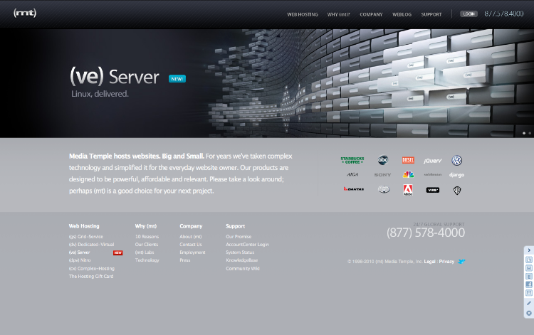Image resolution: width=534 pixels, height=335 pixels.
Task: Click the NEW! badge beside (ve) Server
Action: pyautogui.click(x=177, y=78)
